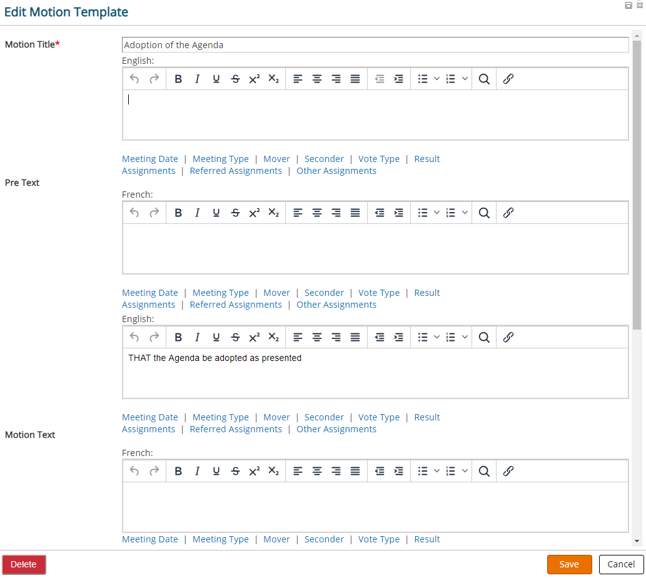
Task: Justify text in Pre Text English editor
Action: pos(355,79)
